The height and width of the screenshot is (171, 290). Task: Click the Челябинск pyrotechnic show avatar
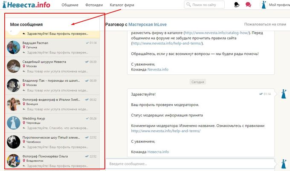point(14,142)
